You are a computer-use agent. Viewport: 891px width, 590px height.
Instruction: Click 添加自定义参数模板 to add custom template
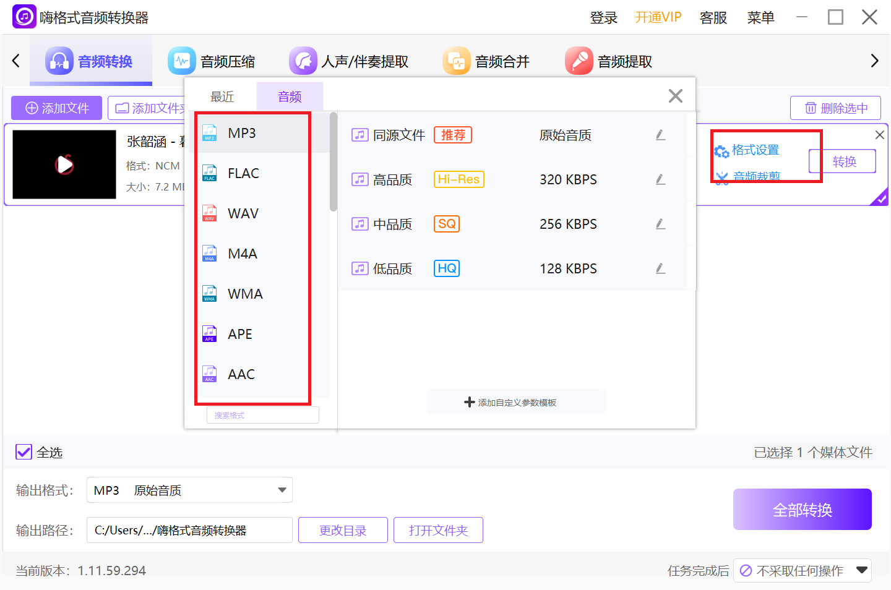point(516,401)
